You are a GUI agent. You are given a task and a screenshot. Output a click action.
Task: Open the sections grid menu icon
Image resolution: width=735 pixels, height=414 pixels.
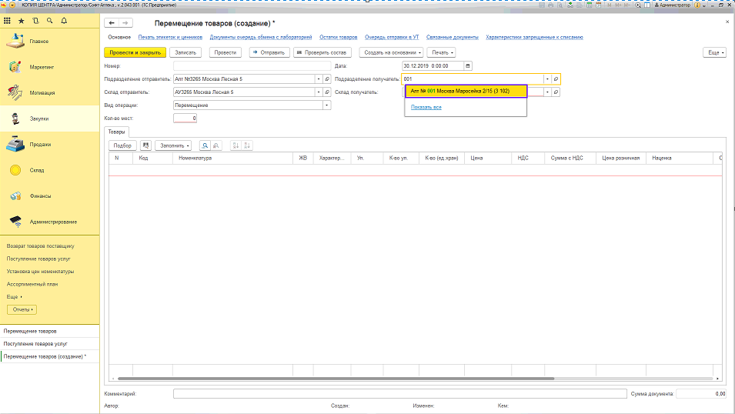[x=8, y=20]
